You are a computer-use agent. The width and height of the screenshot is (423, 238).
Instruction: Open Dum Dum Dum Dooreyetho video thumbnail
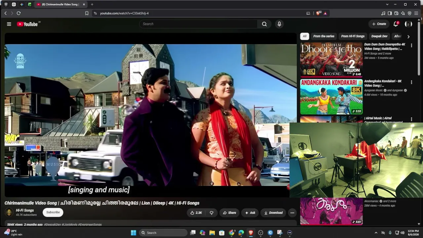331,59
